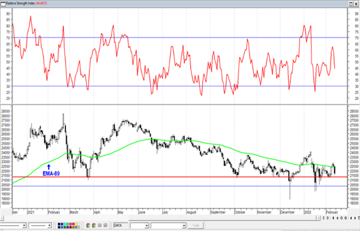Image resolution: width=360 pixels, height=231 pixels.
Task: Pick the purple color swatch
Action: [67, 227]
